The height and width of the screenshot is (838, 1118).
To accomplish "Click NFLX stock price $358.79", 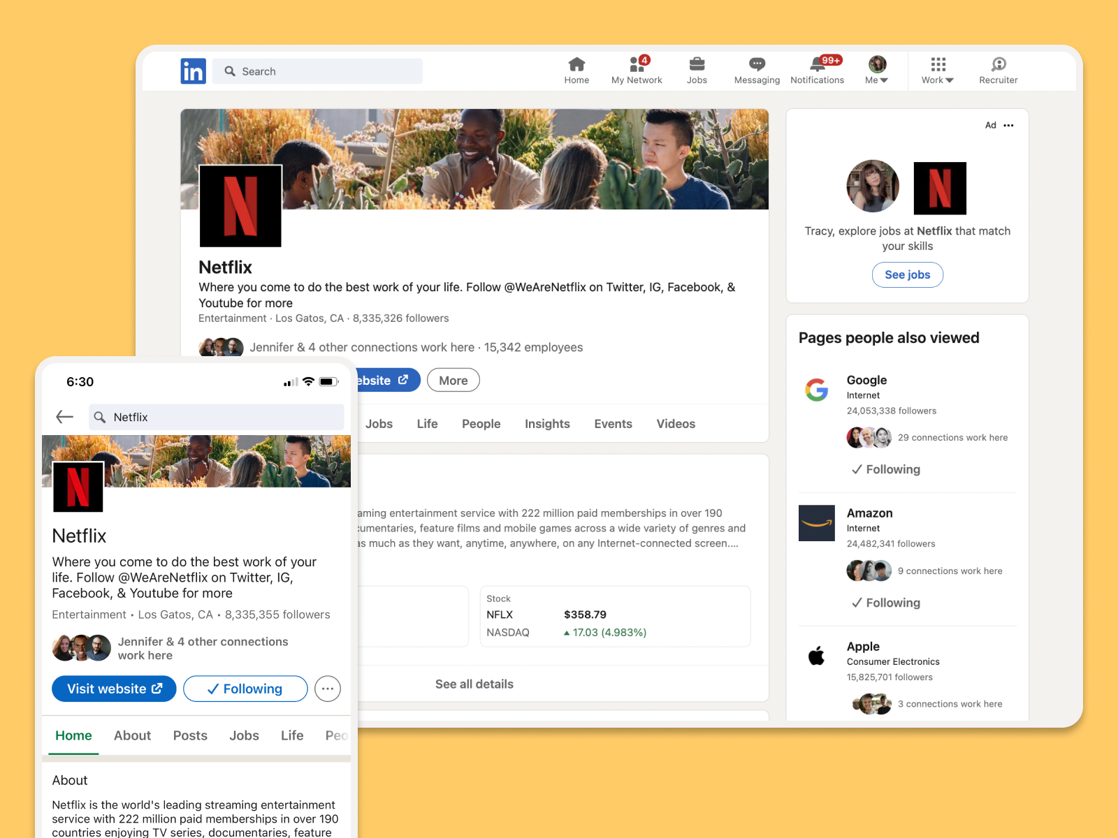I will pyautogui.click(x=585, y=615).
